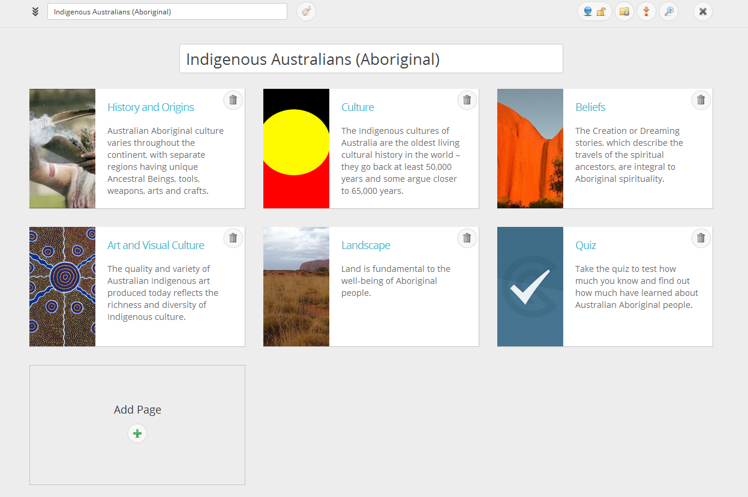Click the Add Page label text
This screenshot has height=497, width=748.
pyautogui.click(x=137, y=410)
